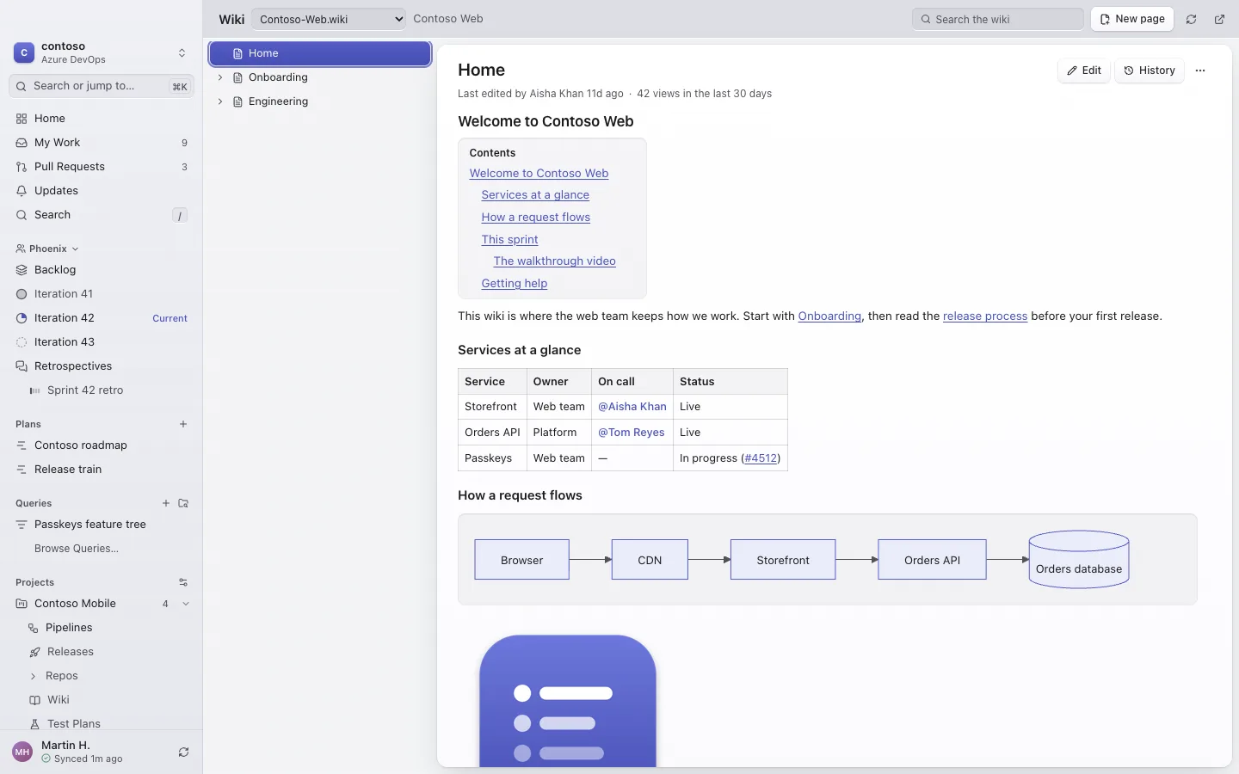The image size is (1239, 774).
Task: Jump to This sprint contents link
Action: tap(509, 239)
